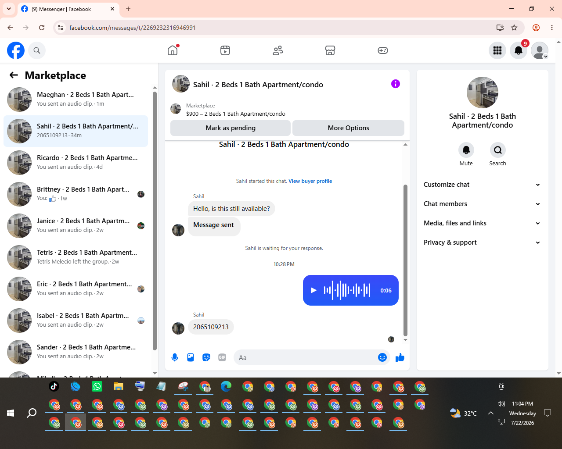Viewport: 562px width, 449px height.
Task: Open the emoji picker in the message box
Action: (x=382, y=357)
